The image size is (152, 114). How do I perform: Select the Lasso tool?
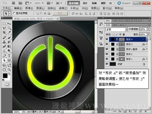coord(4,28)
